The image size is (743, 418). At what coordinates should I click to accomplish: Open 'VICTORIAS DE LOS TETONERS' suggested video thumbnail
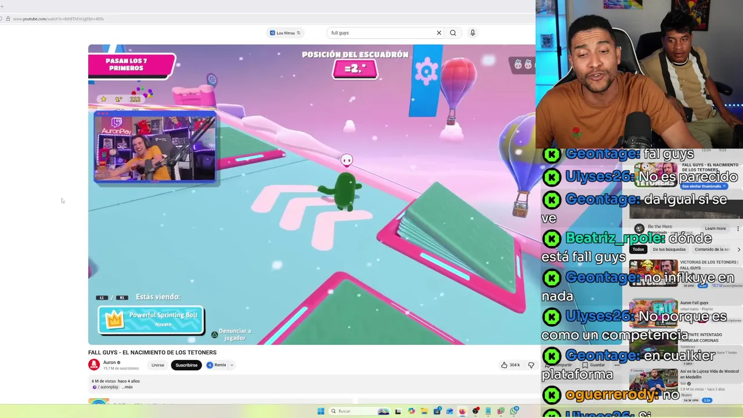tap(653, 274)
